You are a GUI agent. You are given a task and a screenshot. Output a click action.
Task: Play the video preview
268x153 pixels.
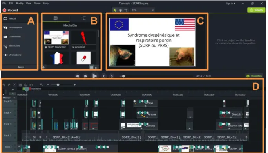point(94,76)
